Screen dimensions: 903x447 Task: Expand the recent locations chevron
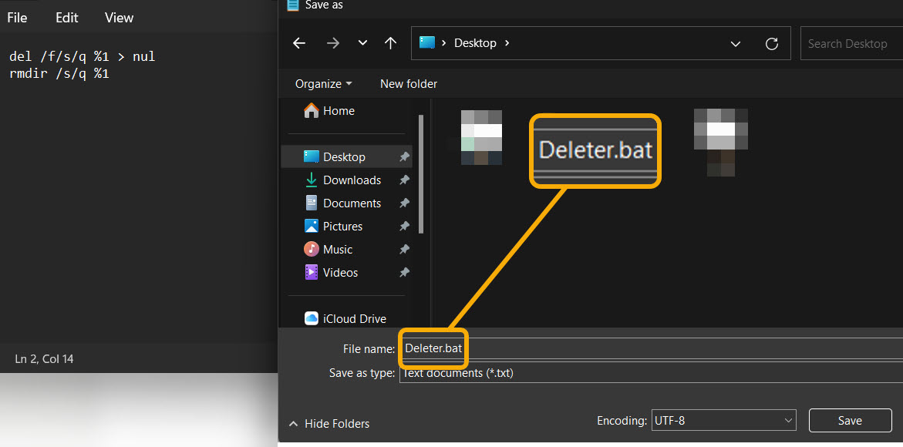pyautogui.click(x=362, y=43)
